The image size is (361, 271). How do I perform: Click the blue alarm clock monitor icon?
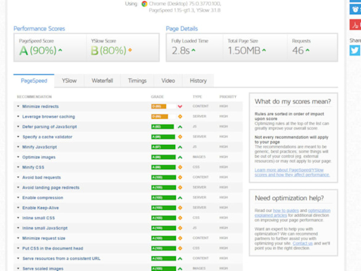356,9
